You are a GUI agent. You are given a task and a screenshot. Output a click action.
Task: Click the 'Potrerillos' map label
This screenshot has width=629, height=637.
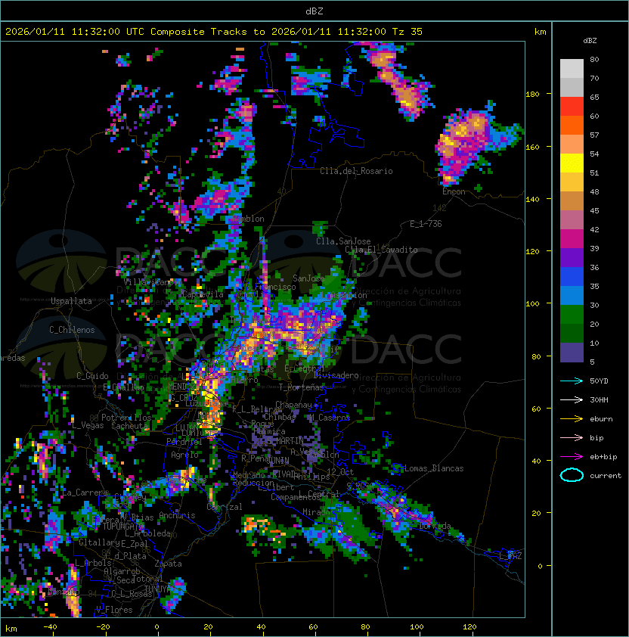coord(126,417)
